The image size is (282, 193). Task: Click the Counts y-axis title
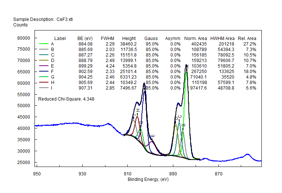20,25
